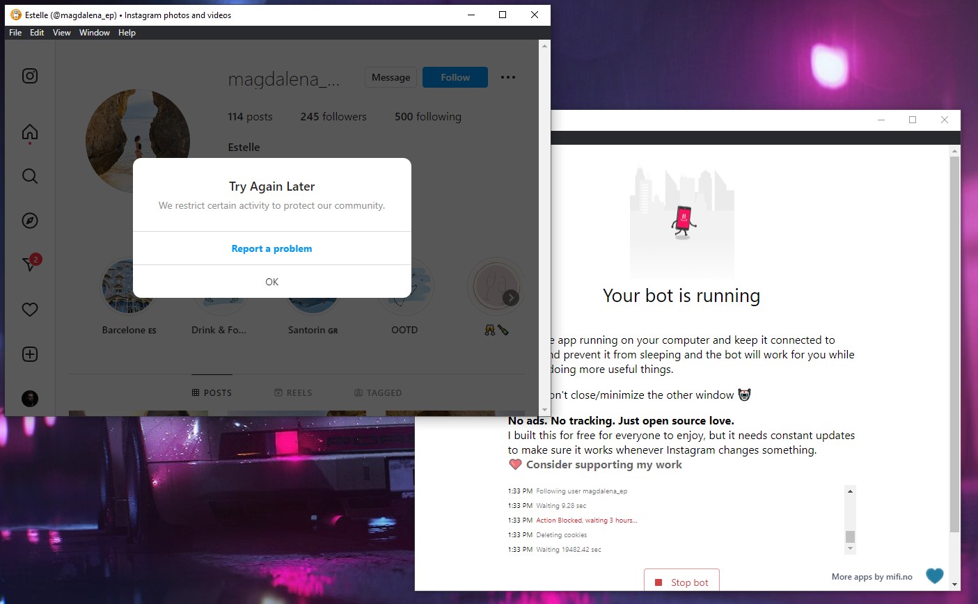
Task: Click the log panel scrollbar thumb
Action: coord(850,537)
